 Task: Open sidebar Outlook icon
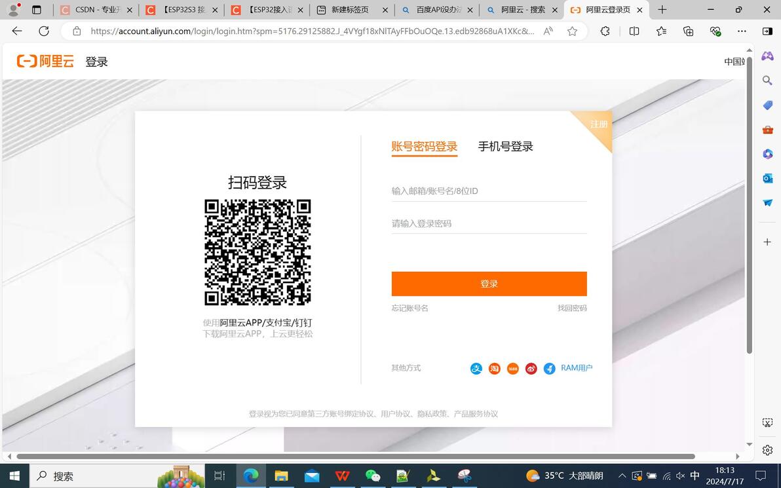767,178
